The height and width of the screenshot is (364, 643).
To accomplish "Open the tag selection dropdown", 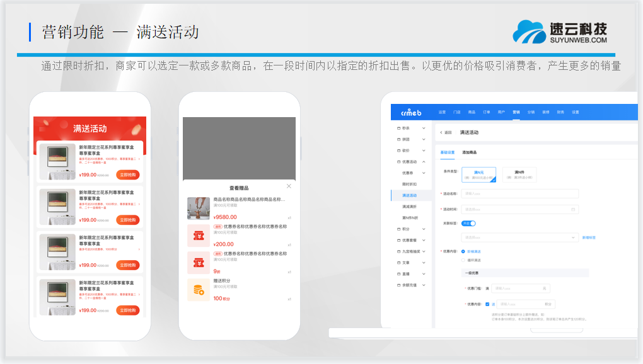I will point(519,237).
